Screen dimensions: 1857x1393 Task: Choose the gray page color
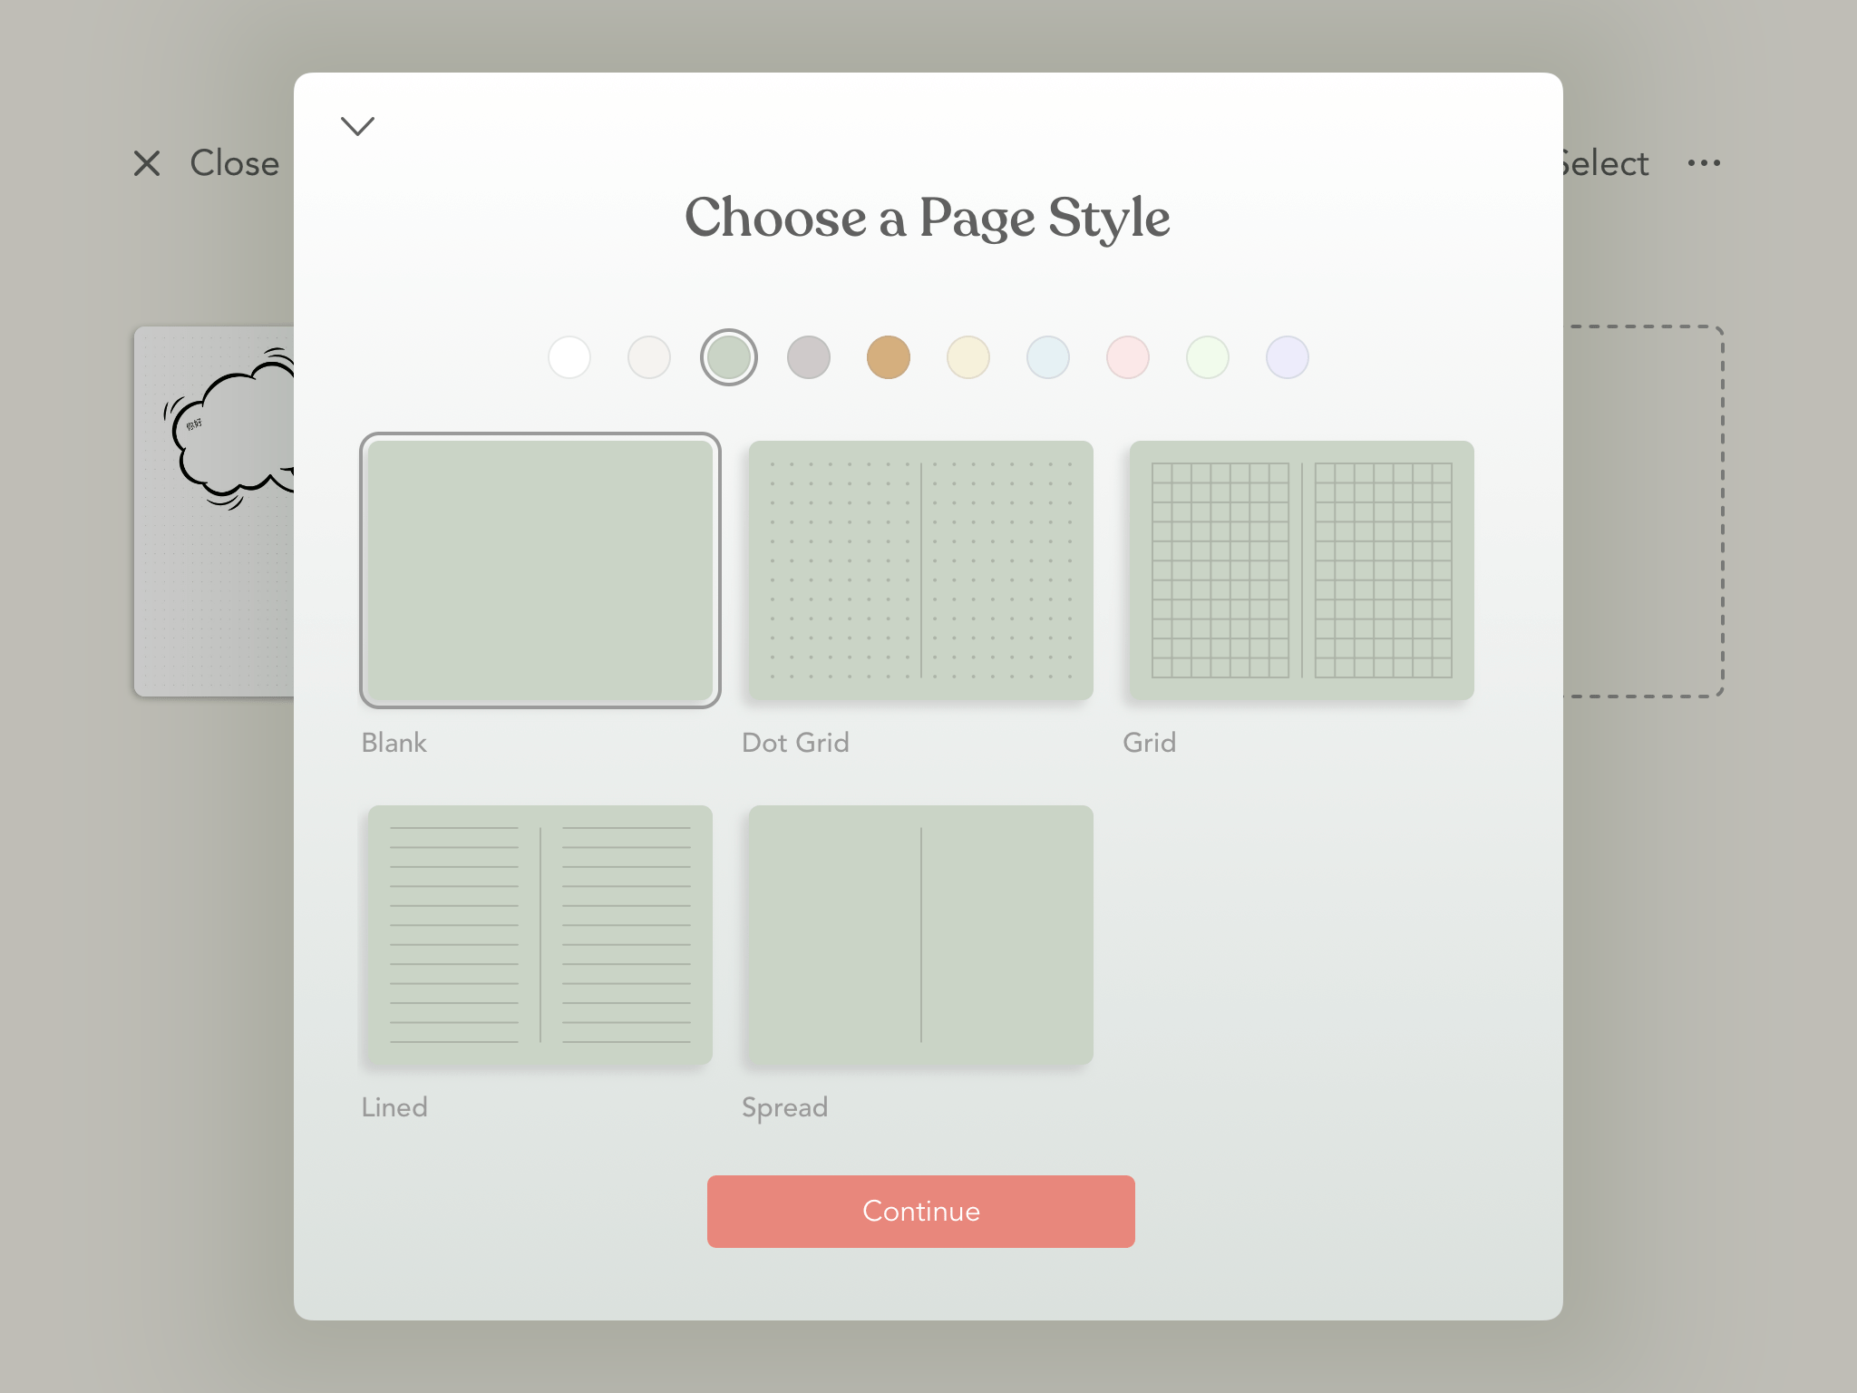[809, 357]
